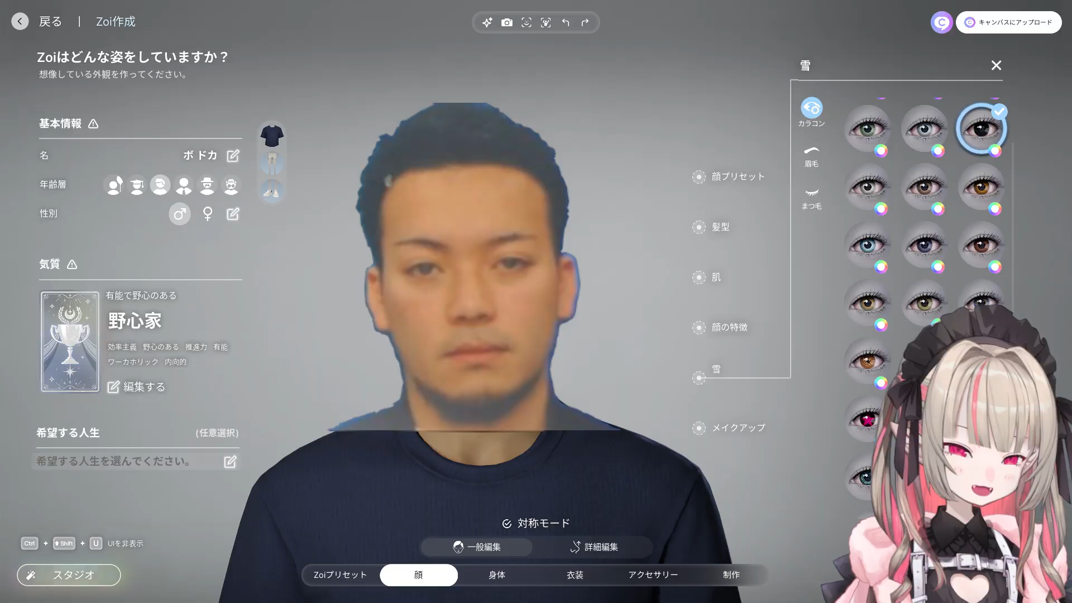Choose the fourth age group icon

(183, 185)
